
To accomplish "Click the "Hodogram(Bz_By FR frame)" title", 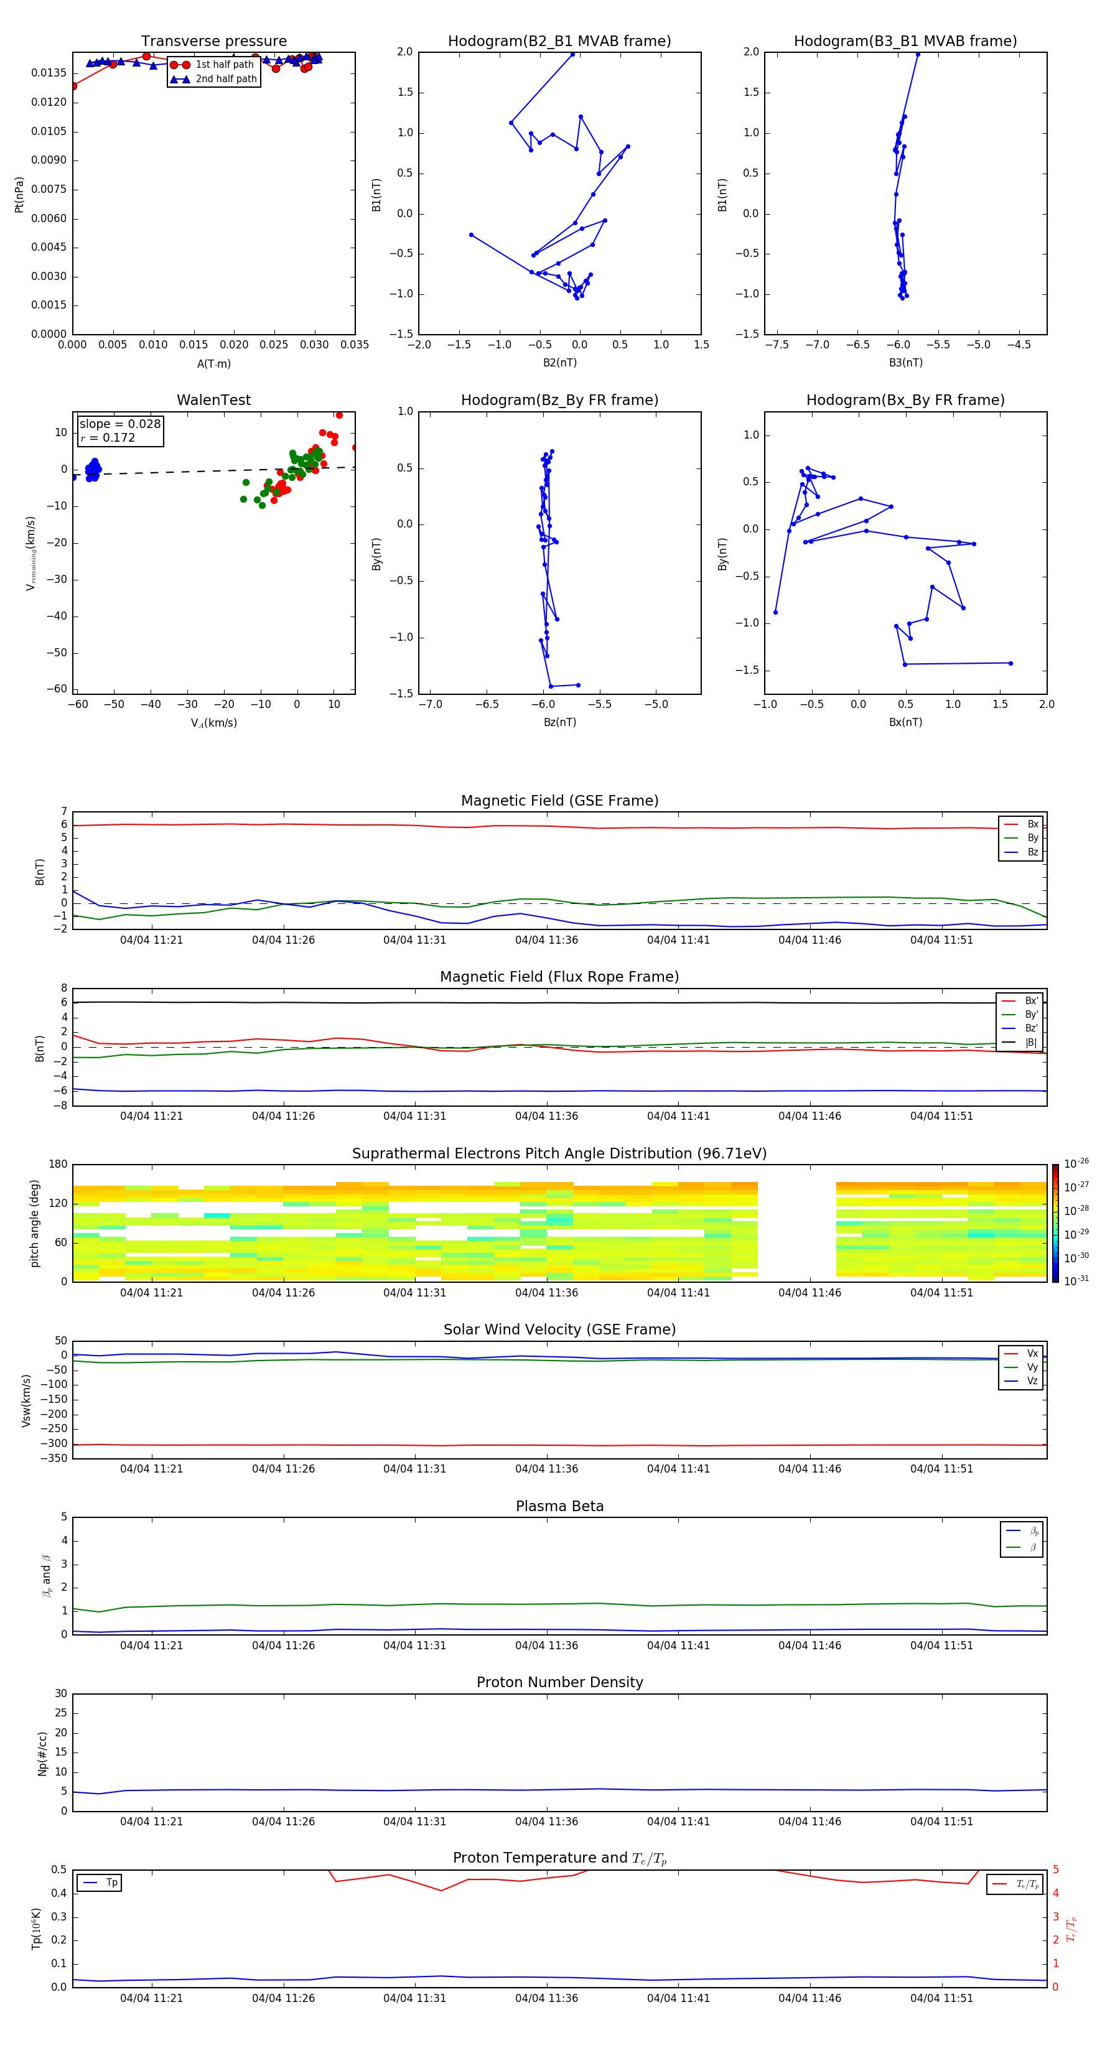I will click(x=559, y=400).
